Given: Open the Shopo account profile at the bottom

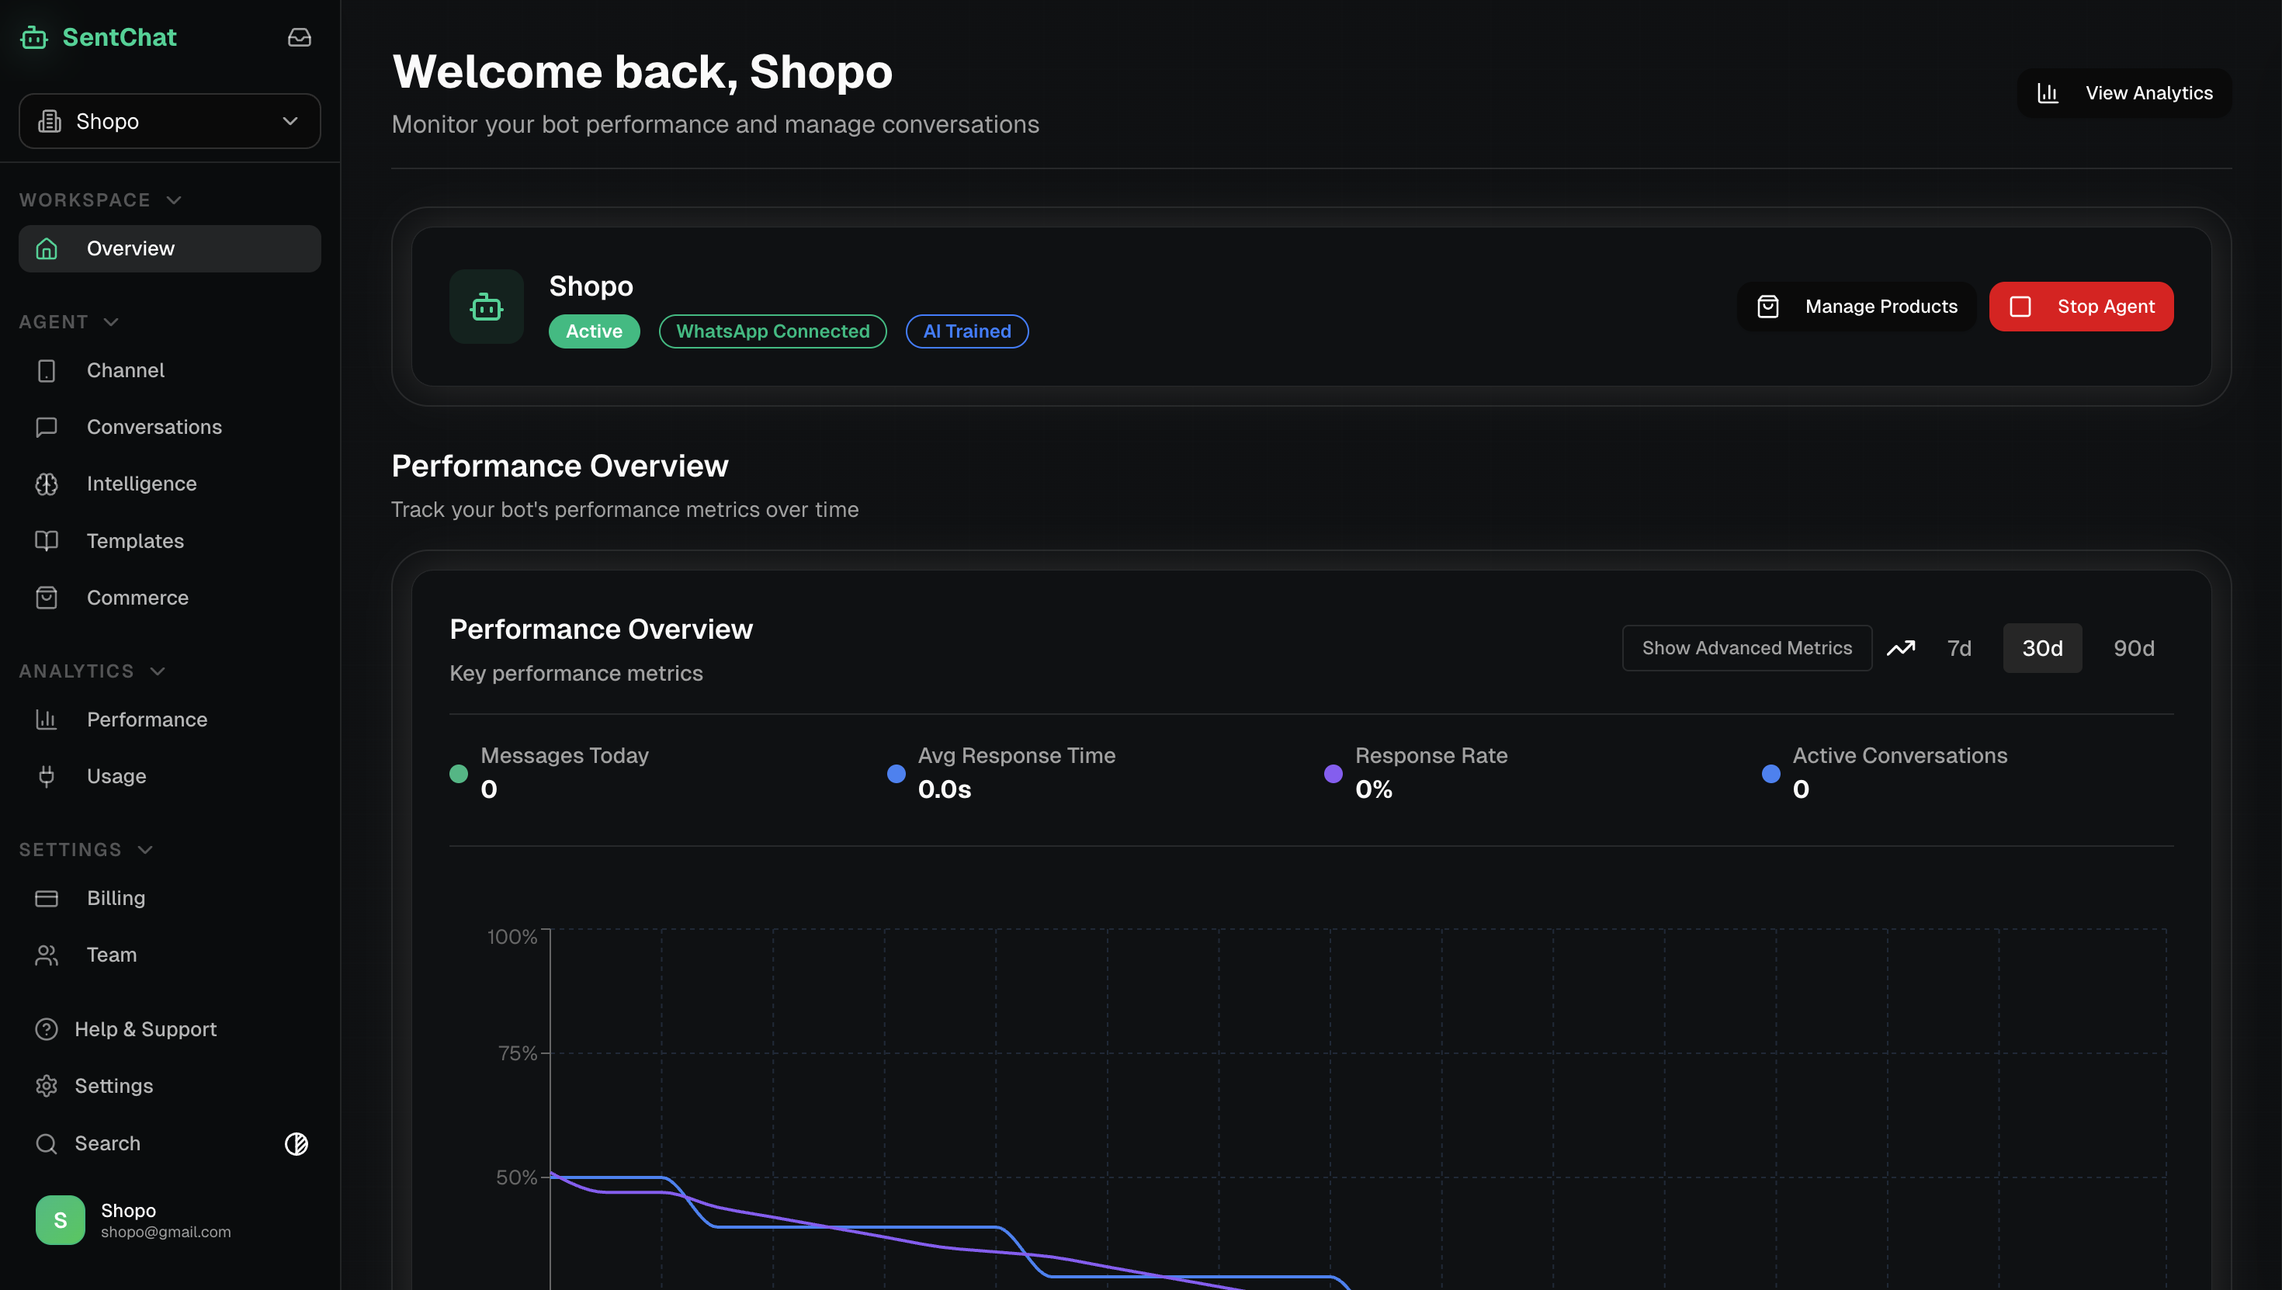Looking at the screenshot, I should click(x=131, y=1219).
